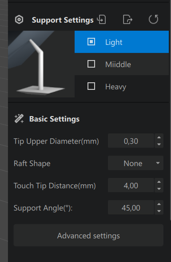Enable the Heavy support checkbox
This screenshot has height=262, width=171.
(x=91, y=86)
